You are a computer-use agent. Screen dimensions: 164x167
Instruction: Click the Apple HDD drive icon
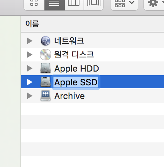(46, 68)
